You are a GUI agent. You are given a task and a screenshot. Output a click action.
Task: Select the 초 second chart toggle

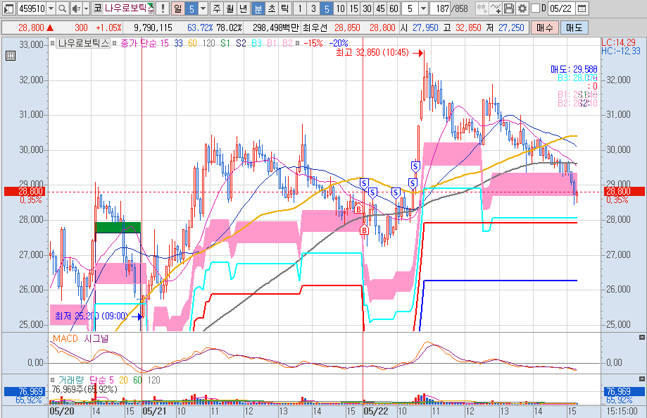pos(272,8)
